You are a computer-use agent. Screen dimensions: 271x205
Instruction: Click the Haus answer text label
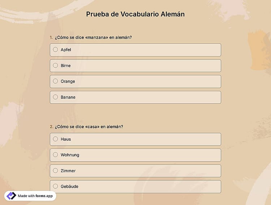click(x=66, y=139)
